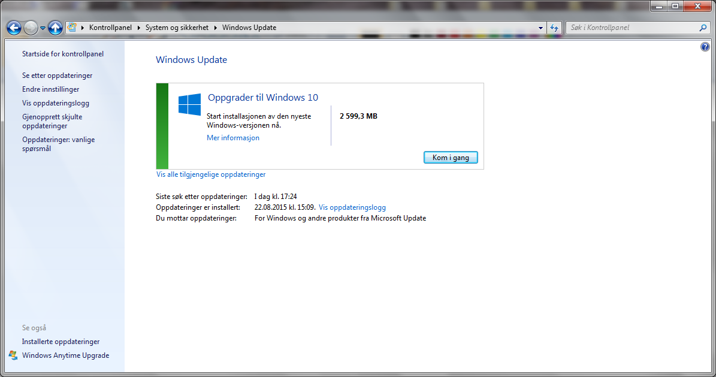Open Windows Anytime Upgrade link
716x377 pixels.
click(x=66, y=355)
